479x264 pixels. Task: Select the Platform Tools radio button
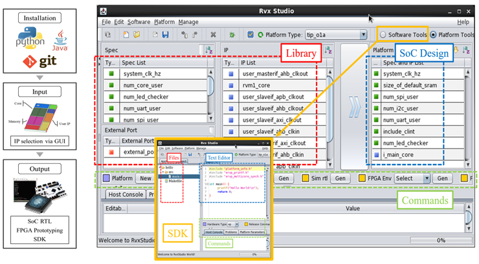(432, 35)
